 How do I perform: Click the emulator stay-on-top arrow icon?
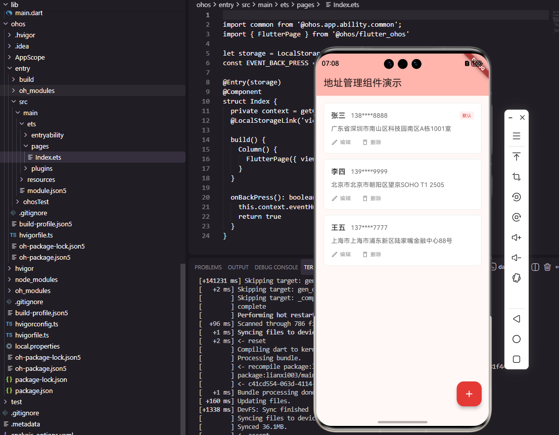click(517, 157)
